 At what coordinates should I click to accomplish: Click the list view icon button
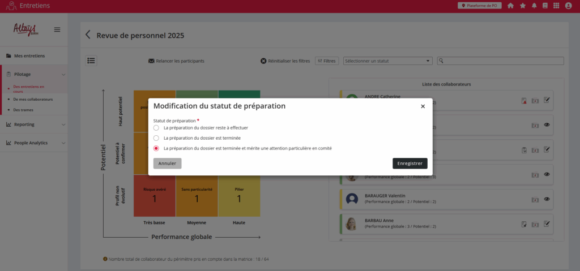point(91,61)
